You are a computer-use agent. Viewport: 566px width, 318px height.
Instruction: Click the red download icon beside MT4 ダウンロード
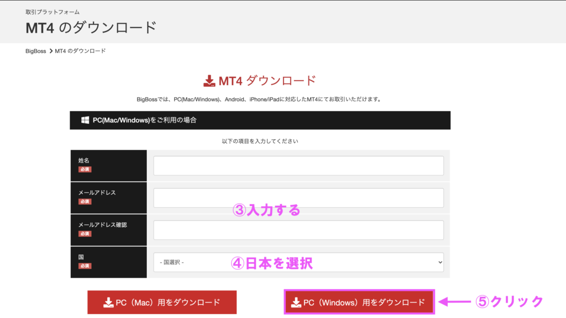click(209, 81)
